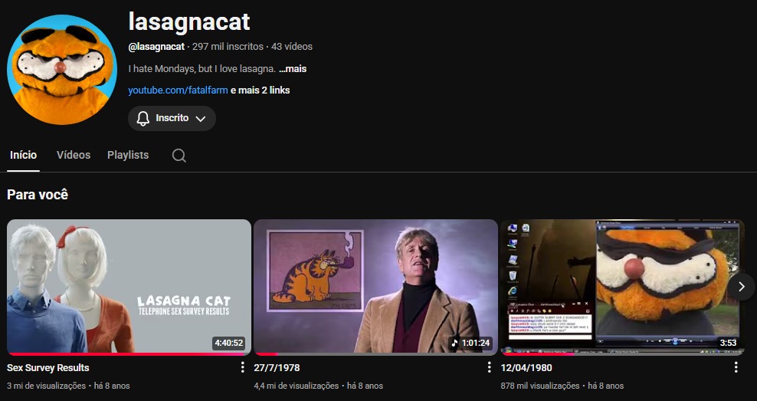Screen dimensions: 757x401
Task: Switch to the Vídeos tab
Action: click(x=74, y=155)
